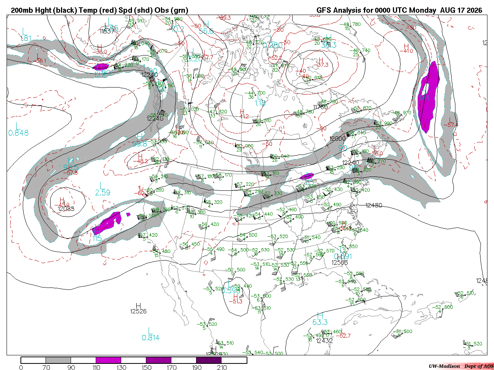Click the 0.848 cyan L marker

pos(18,129)
